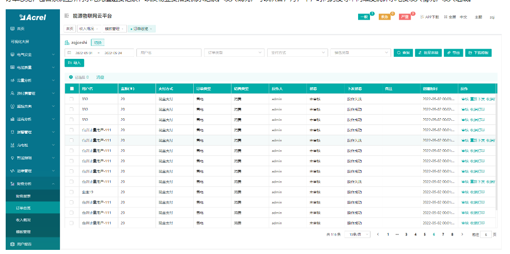Go to page 8

(x=452, y=234)
